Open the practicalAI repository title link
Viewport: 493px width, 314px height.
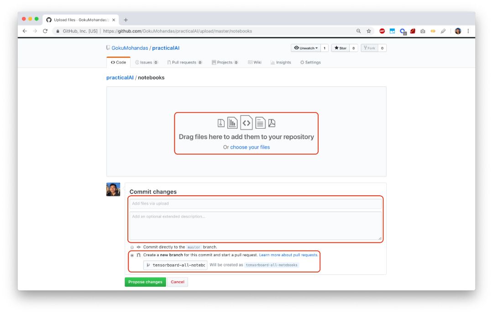(166, 48)
